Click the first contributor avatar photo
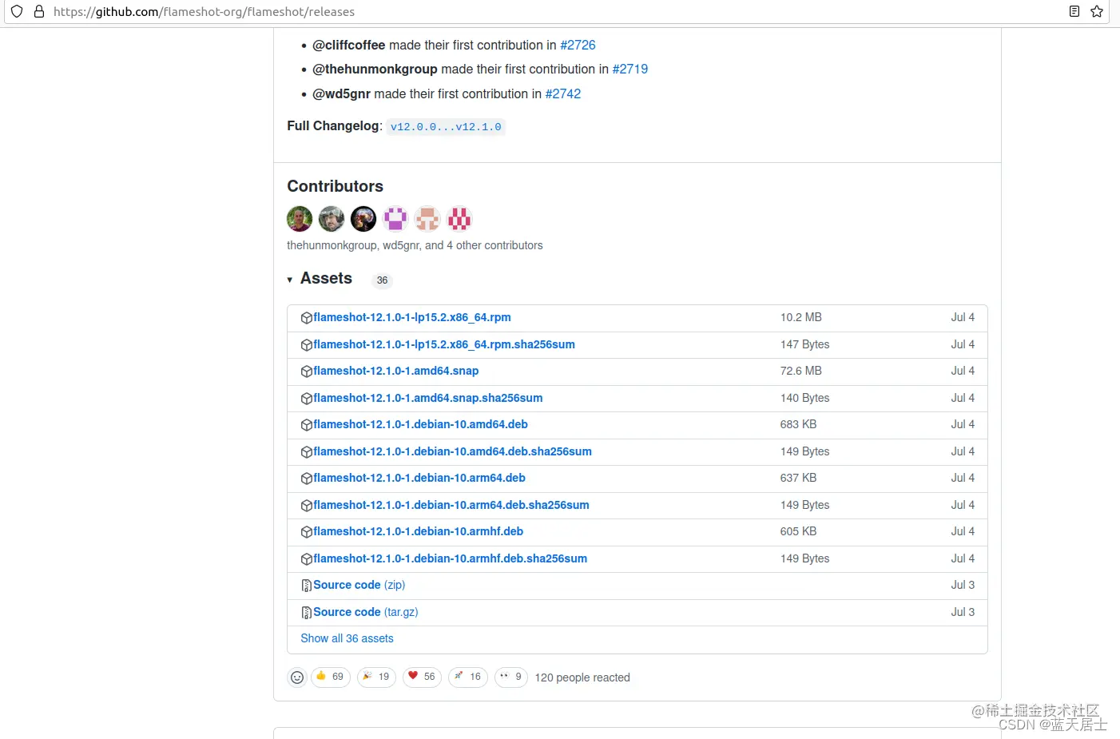Screen dimensions: 1120x739 tap(300, 219)
